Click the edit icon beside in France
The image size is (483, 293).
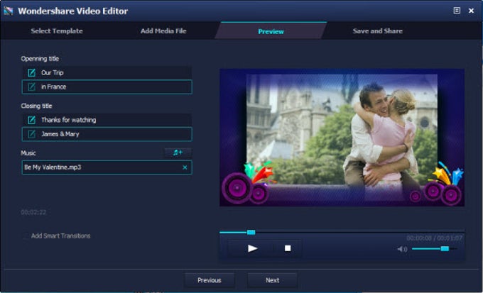32,87
